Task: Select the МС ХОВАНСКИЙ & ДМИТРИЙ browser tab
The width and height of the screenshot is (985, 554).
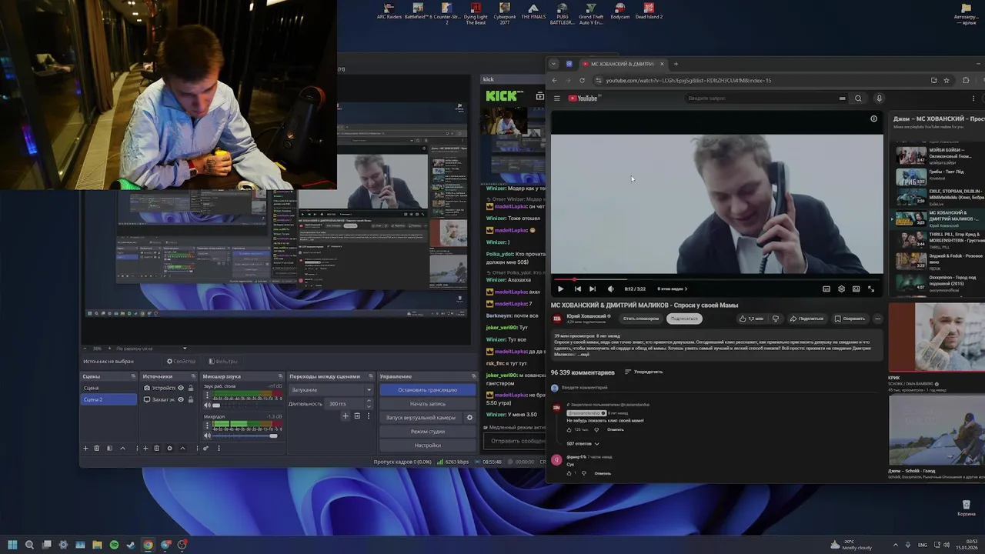Action: pos(622,64)
